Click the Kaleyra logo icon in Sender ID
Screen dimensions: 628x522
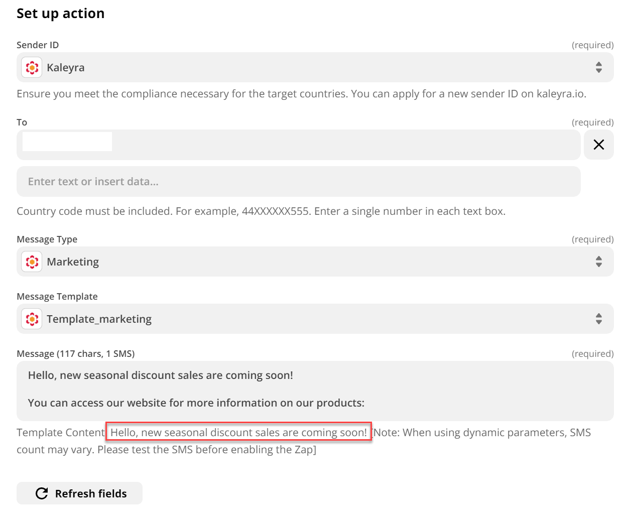[x=32, y=67]
